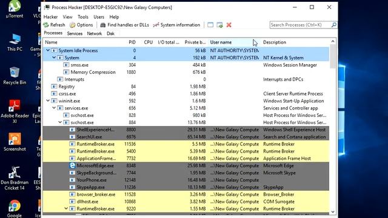Open the Recycle Bin desktop icon
Screen dimensions: 388x218
pos(15,76)
